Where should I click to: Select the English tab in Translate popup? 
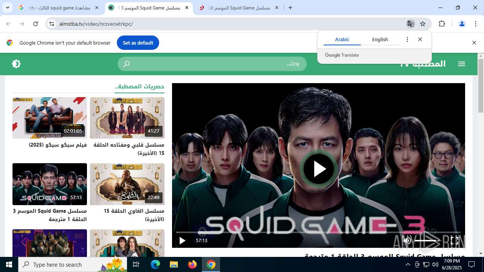[380, 39]
